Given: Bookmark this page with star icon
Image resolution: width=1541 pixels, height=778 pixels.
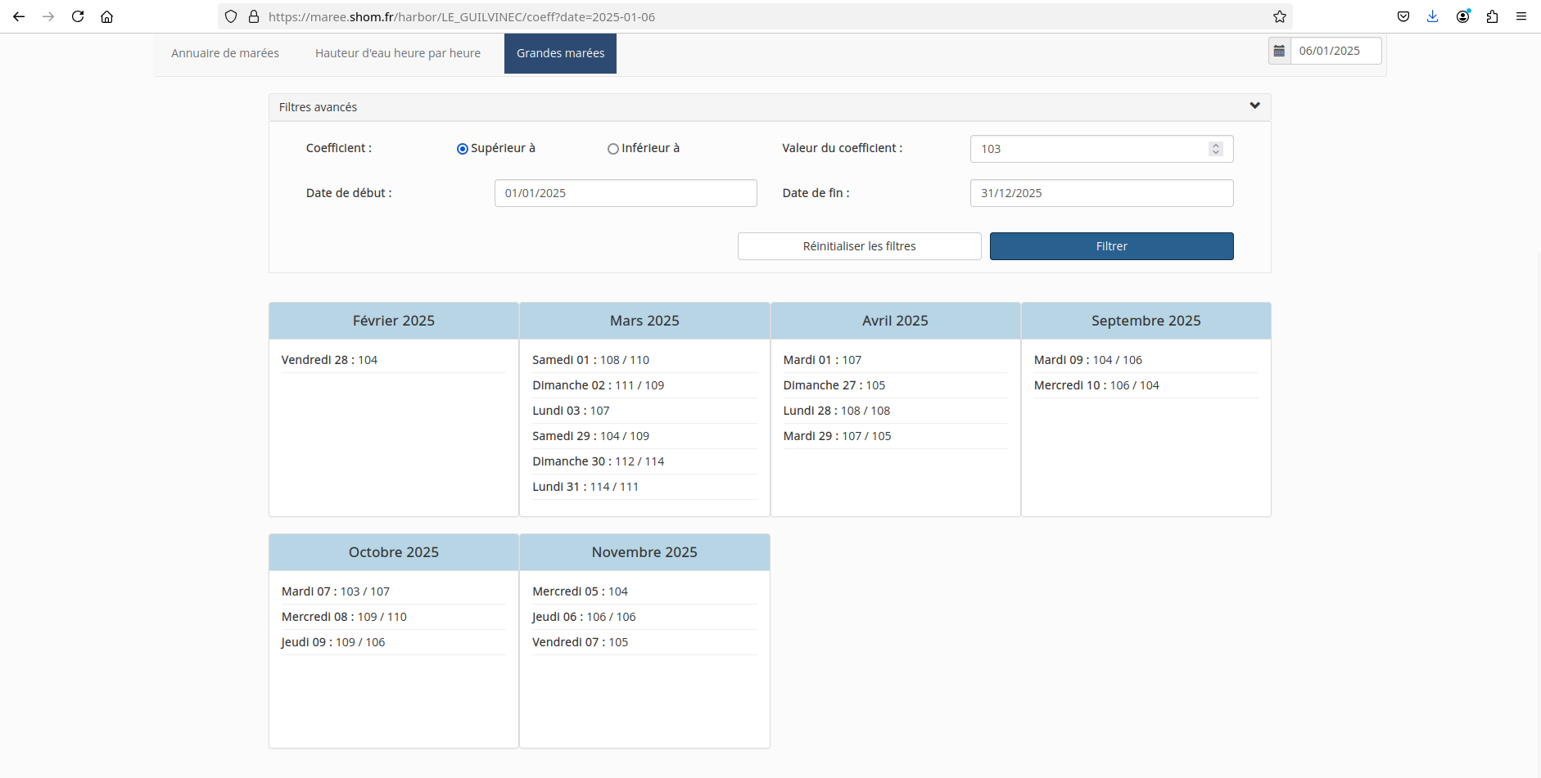Looking at the screenshot, I should 1280,16.
